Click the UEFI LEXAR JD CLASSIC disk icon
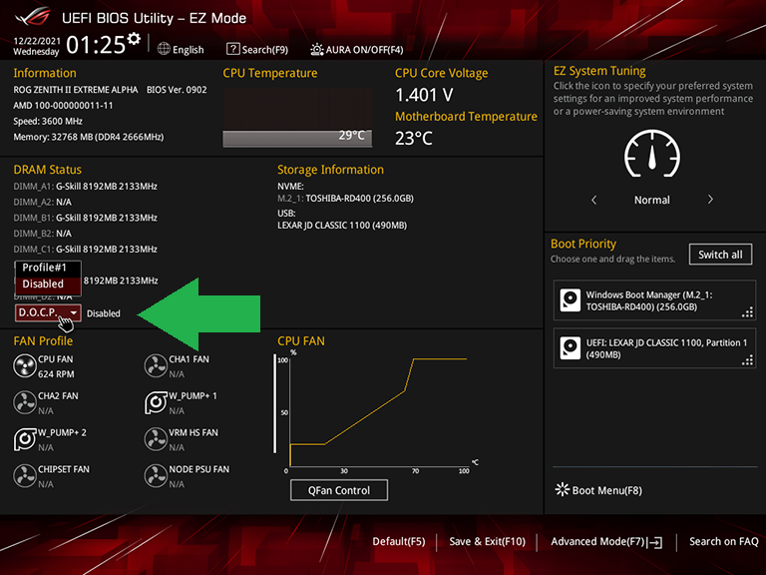The width and height of the screenshot is (766, 575). pyautogui.click(x=571, y=348)
